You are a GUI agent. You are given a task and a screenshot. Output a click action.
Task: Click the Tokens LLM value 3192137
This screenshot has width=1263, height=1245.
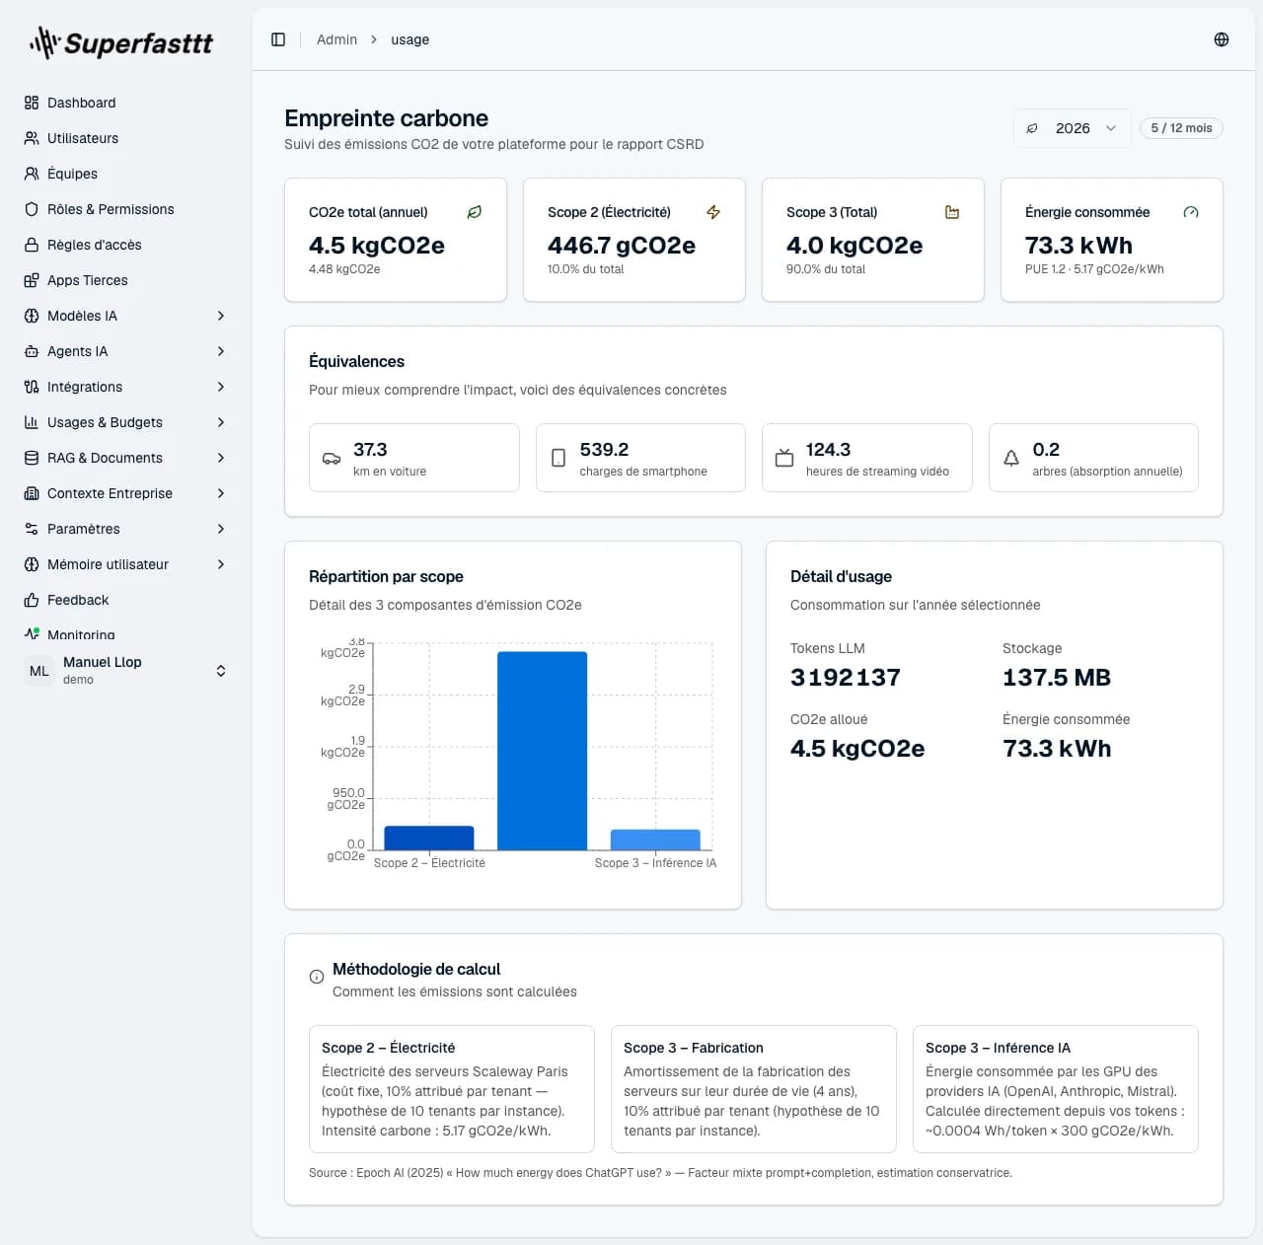pos(846,678)
